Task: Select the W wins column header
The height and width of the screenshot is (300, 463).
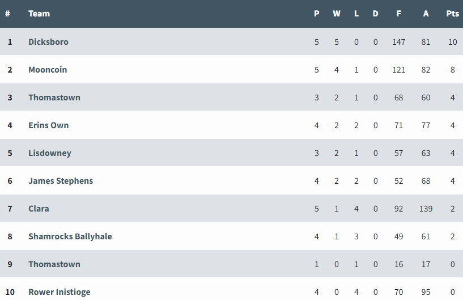Action: pos(336,14)
